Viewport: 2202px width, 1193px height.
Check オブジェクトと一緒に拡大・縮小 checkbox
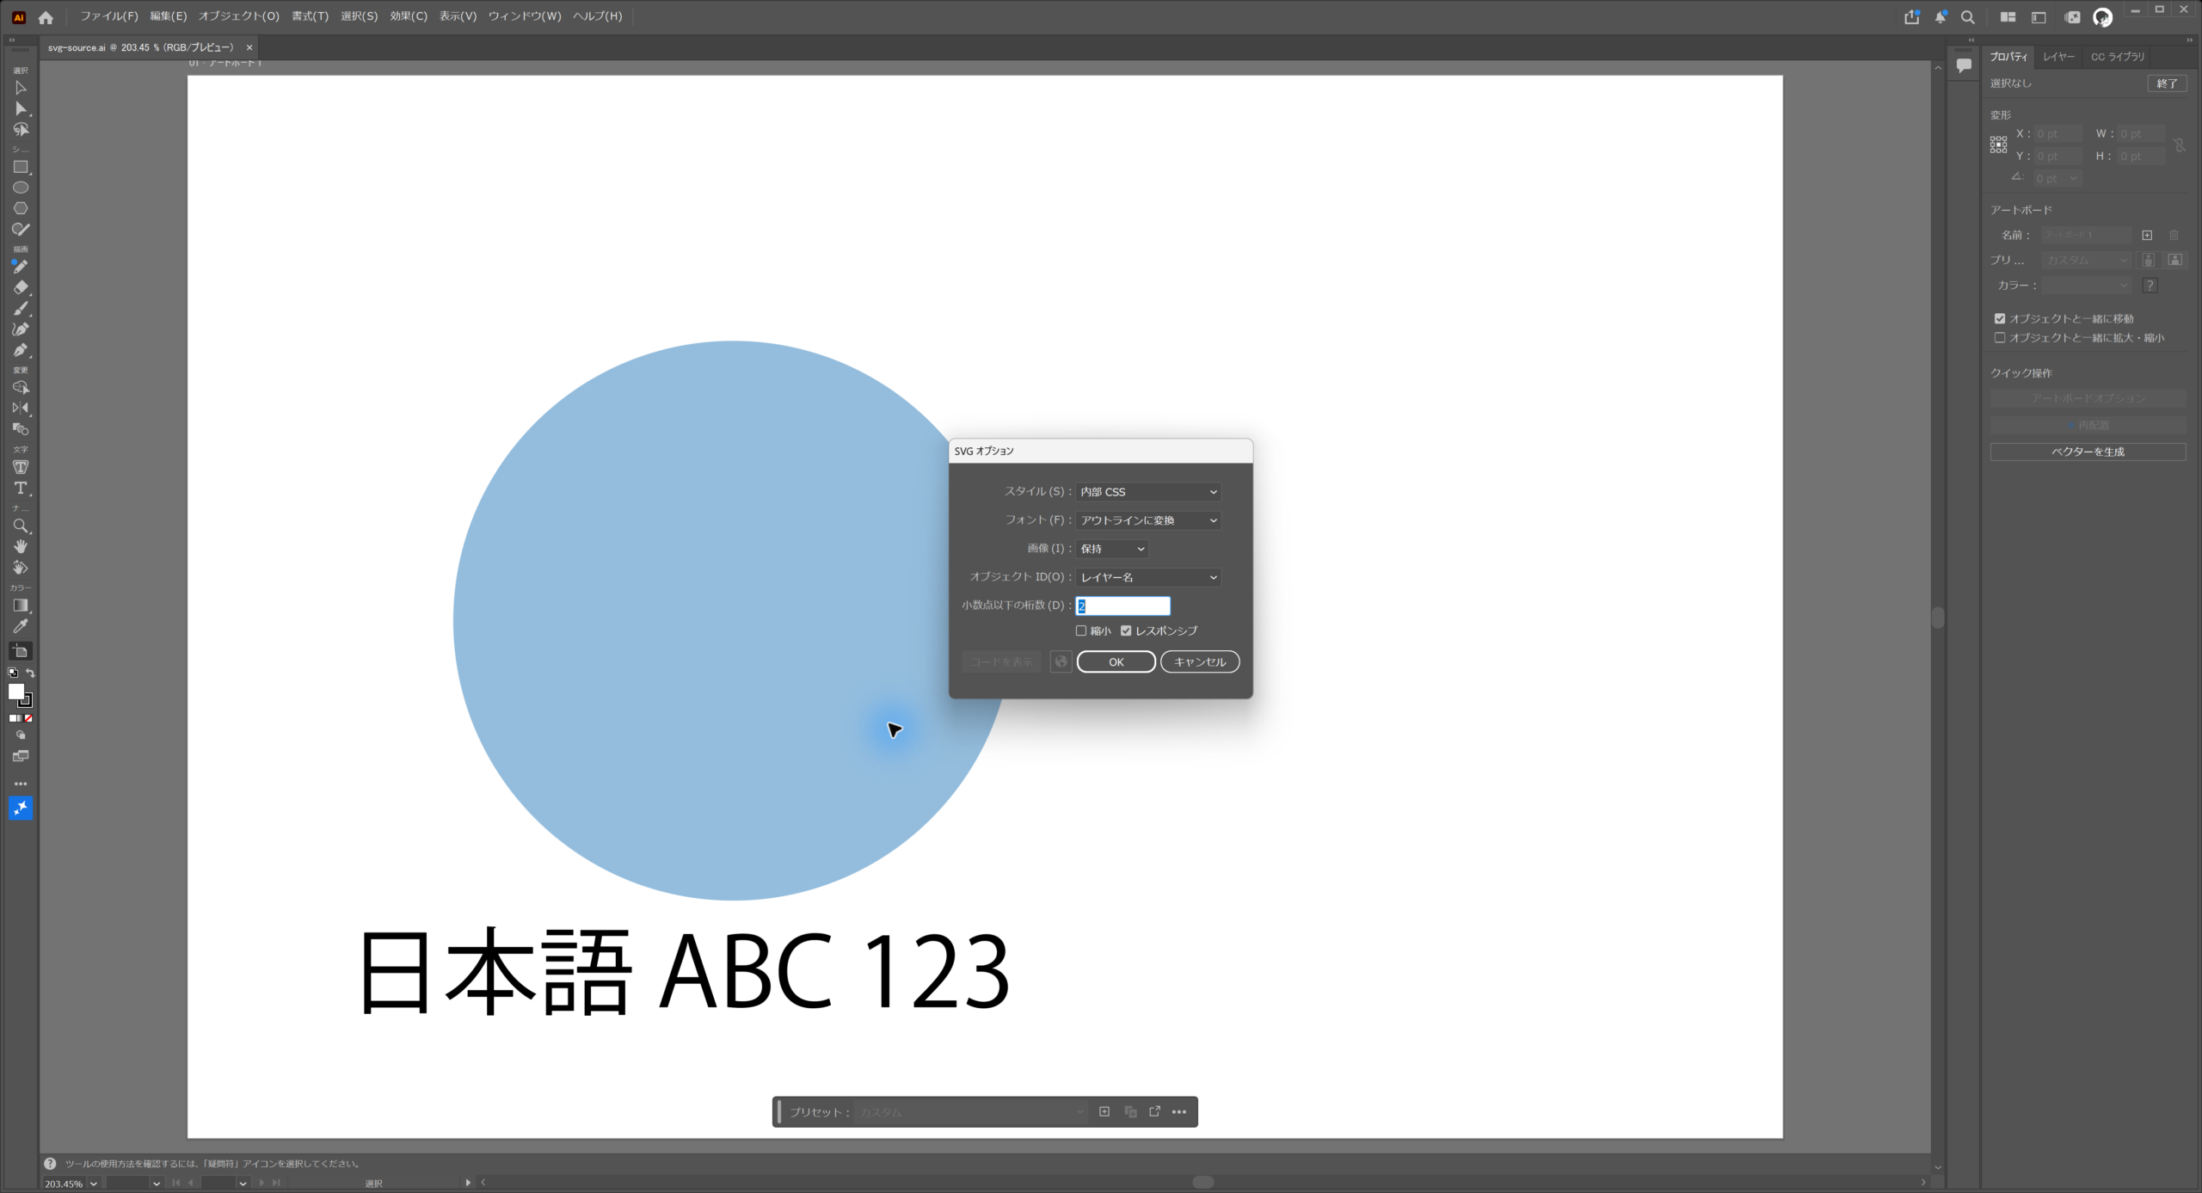(2000, 338)
